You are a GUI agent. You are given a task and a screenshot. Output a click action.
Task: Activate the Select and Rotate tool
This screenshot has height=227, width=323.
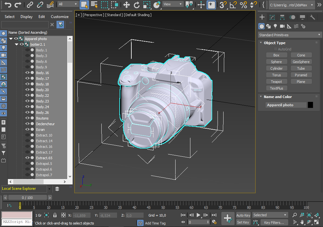pos(137,5)
